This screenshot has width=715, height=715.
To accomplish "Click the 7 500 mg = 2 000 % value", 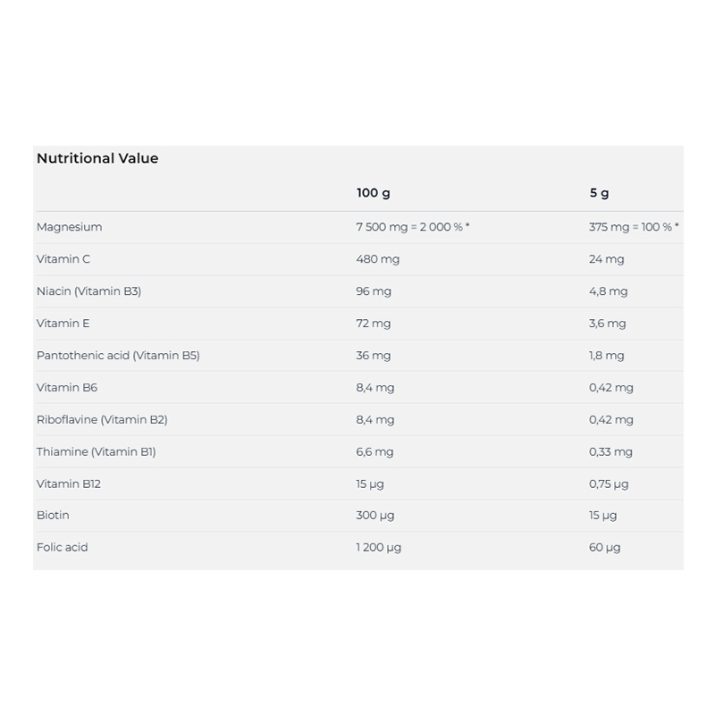I will 412,227.
